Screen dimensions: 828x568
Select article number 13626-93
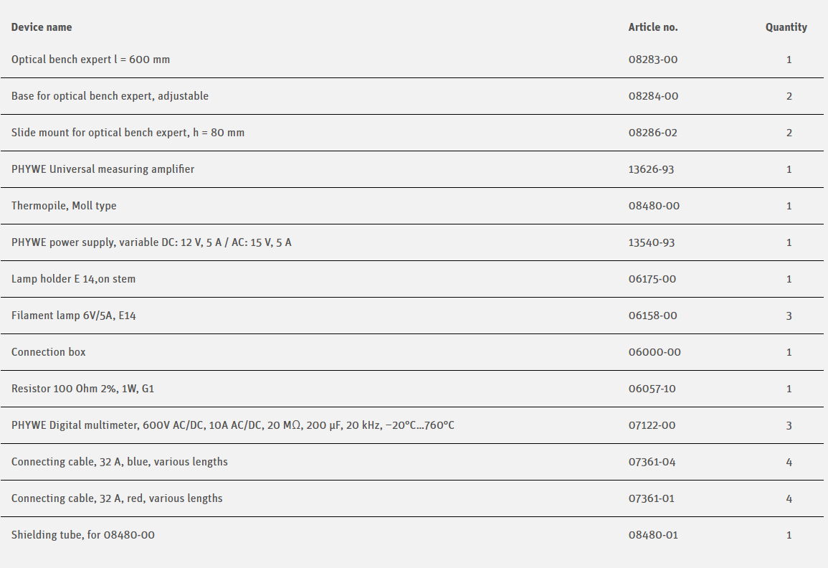point(651,169)
